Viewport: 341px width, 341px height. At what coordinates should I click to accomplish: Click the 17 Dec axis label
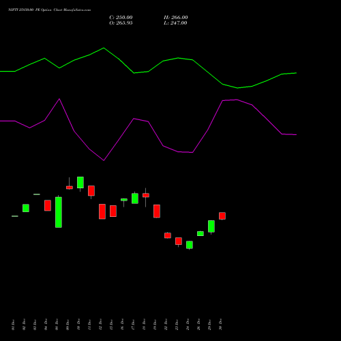click(x=133, y=325)
